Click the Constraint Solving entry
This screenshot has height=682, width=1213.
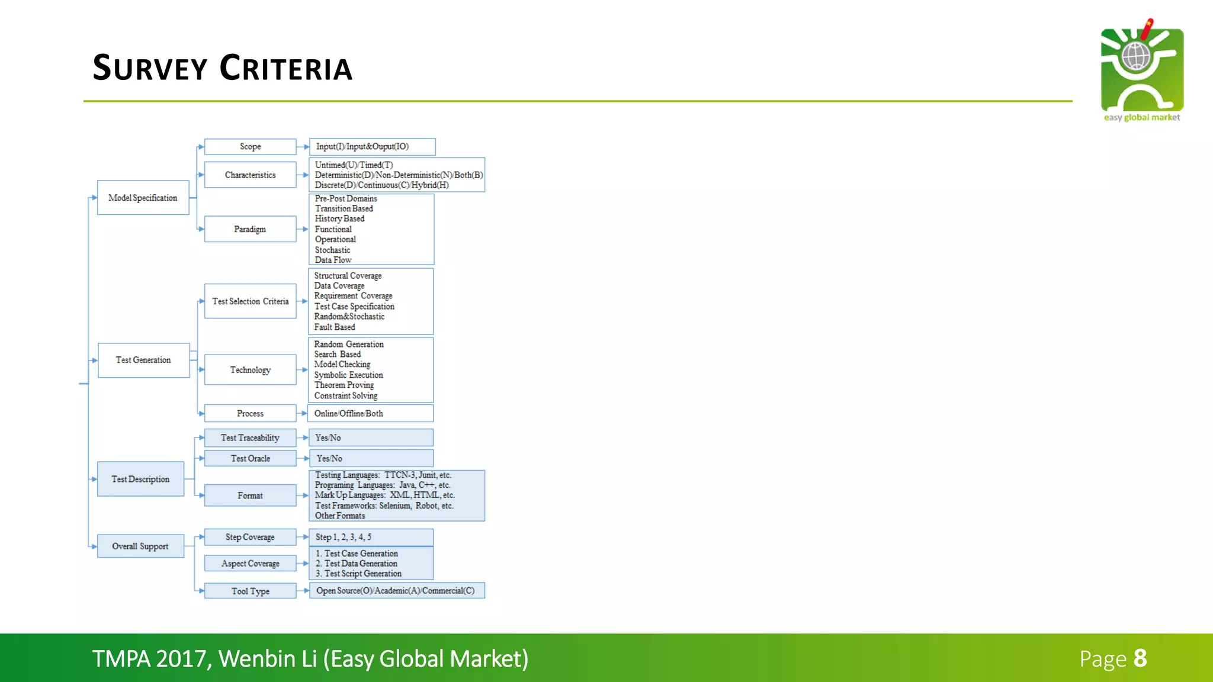point(346,396)
